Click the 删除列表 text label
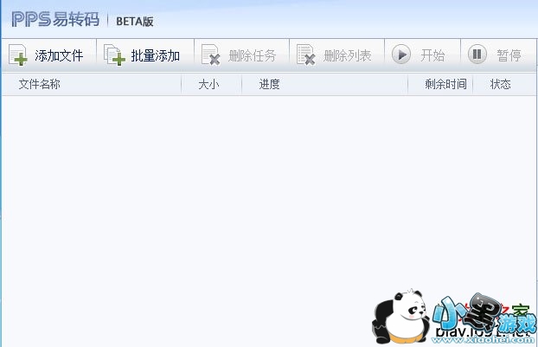538x347 pixels. pyautogui.click(x=347, y=55)
